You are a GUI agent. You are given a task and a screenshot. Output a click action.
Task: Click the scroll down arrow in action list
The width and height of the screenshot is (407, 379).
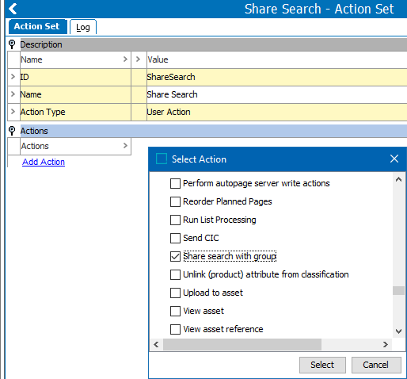coord(398,331)
